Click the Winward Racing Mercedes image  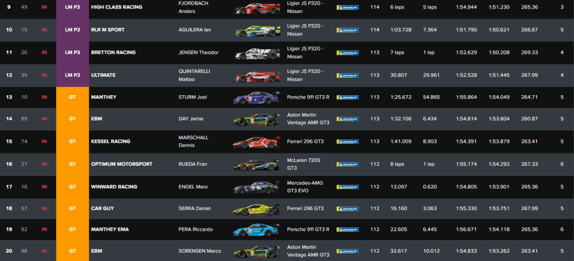257,188
